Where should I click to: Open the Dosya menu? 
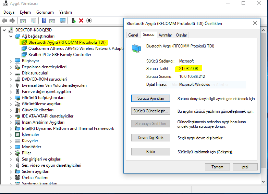click(x=9, y=12)
